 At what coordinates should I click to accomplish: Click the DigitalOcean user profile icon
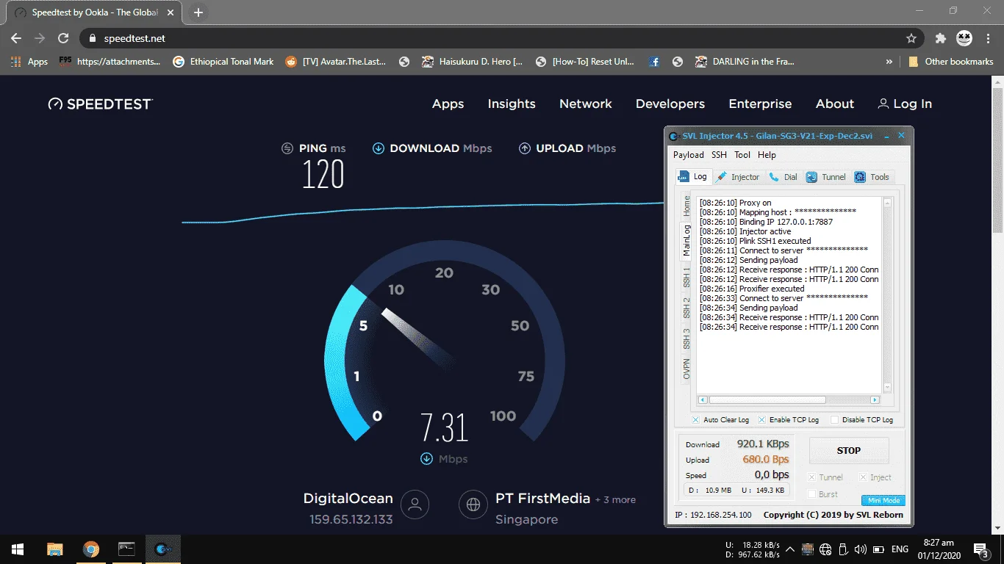415,505
